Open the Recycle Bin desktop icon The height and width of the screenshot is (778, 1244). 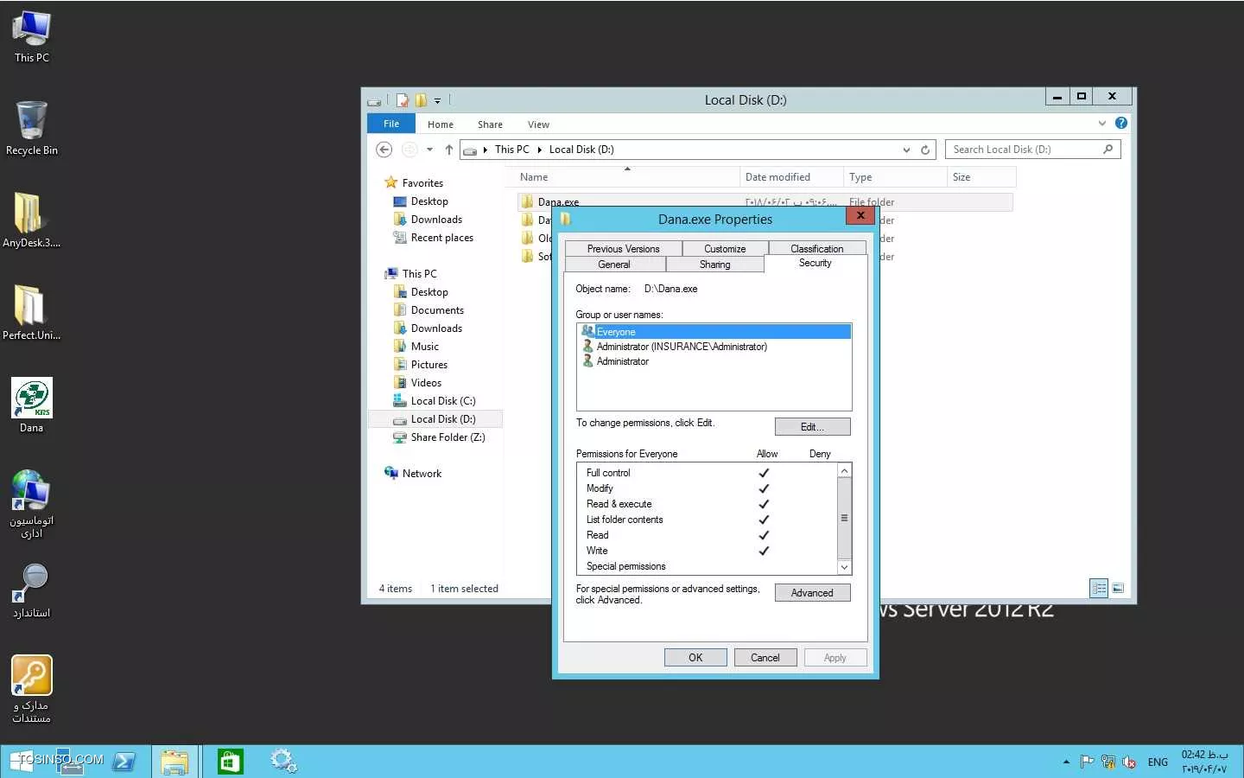click(32, 128)
